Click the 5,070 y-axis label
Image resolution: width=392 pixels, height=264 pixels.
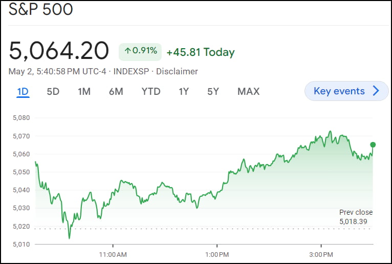(21, 136)
